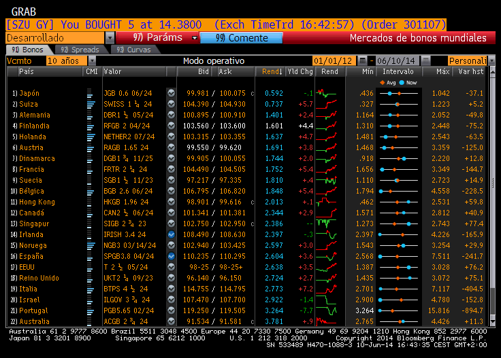Click the Var hst column header
This screenshot has height=358, width=501.
(x=470, y=72)
